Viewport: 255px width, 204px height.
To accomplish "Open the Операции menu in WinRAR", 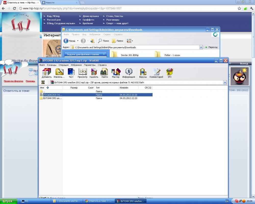I will 63,65.
